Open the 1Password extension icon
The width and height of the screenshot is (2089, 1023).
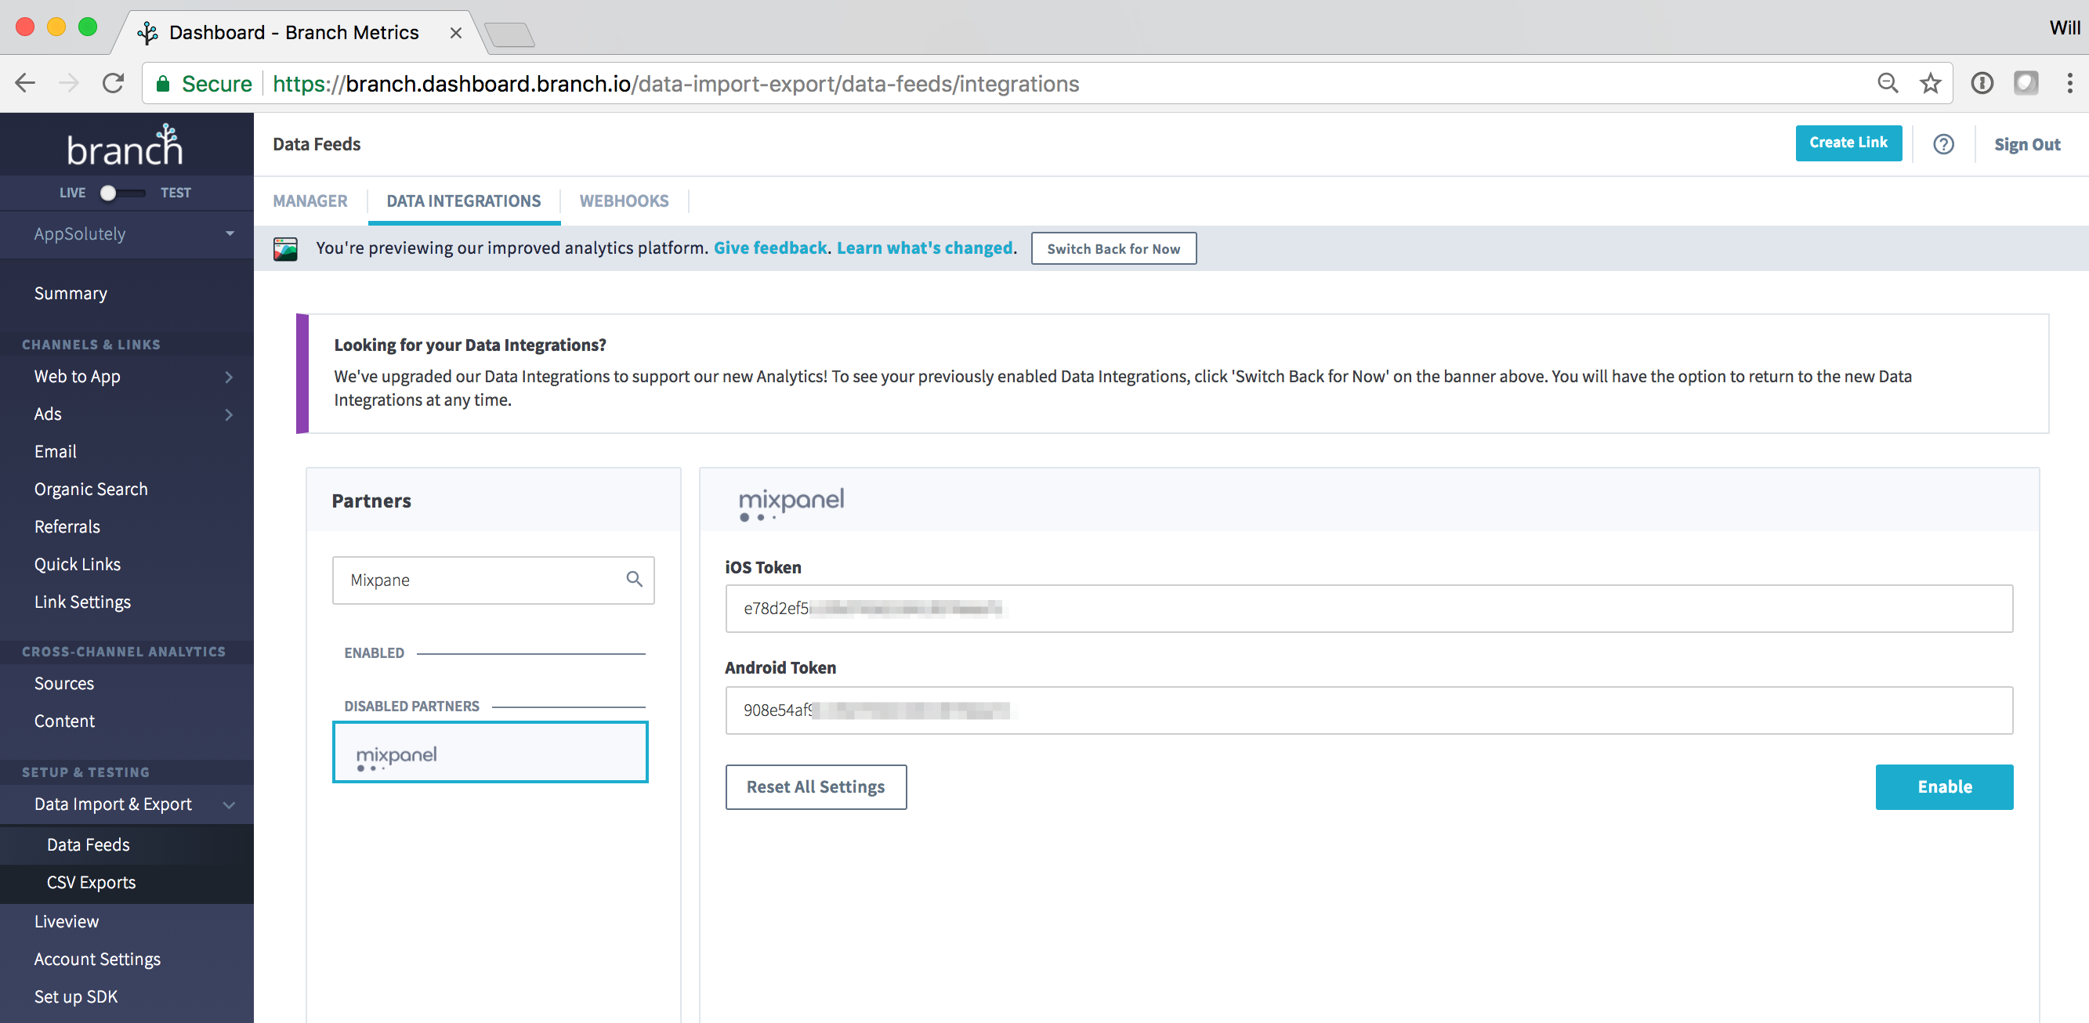pos(1982,83)
